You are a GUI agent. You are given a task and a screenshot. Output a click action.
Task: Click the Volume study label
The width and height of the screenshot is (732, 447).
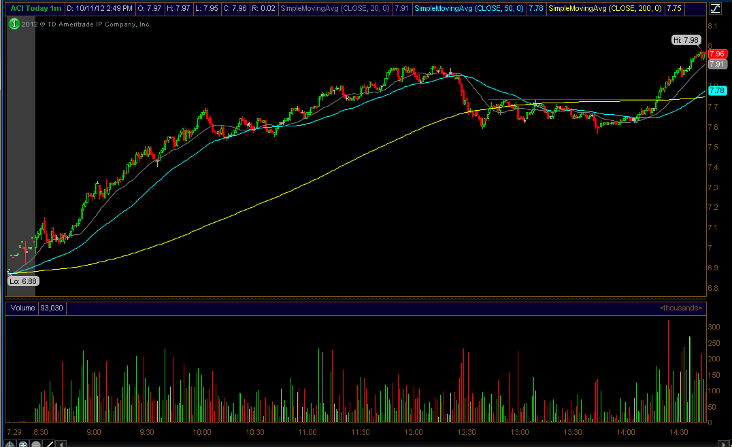click(23, 308)
